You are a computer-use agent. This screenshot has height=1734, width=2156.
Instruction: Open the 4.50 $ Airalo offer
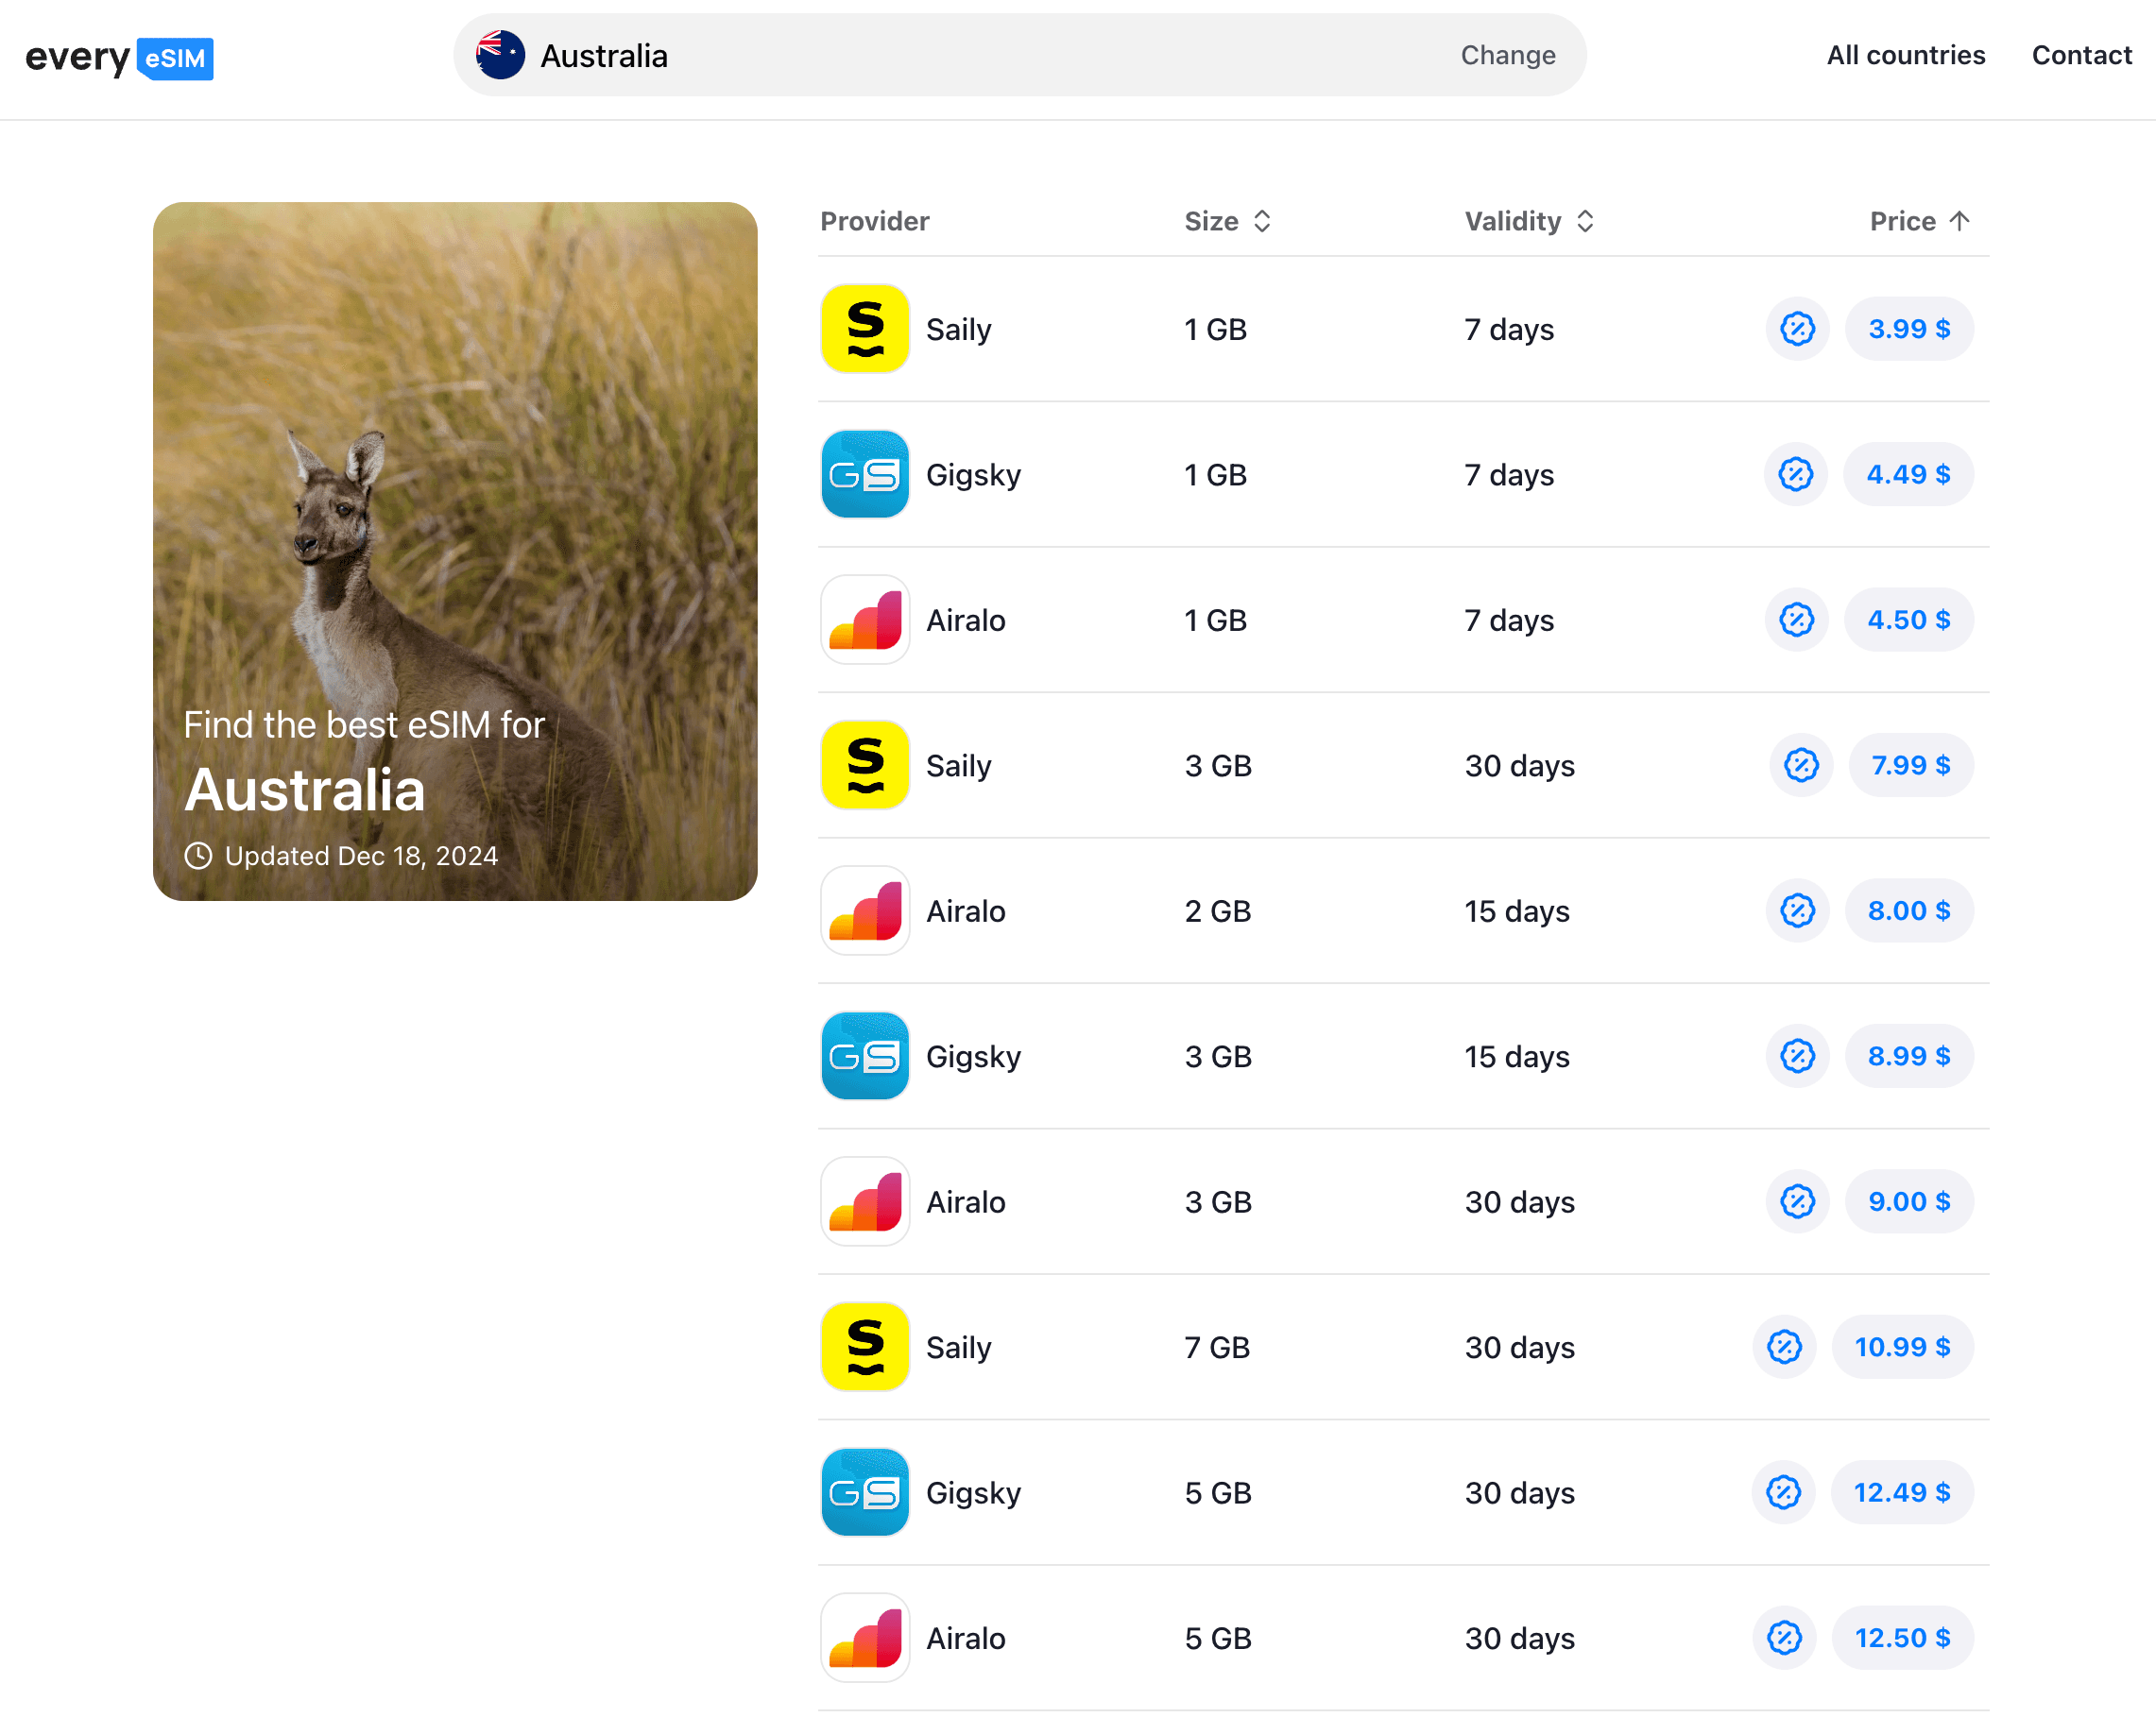point(1909,620)
